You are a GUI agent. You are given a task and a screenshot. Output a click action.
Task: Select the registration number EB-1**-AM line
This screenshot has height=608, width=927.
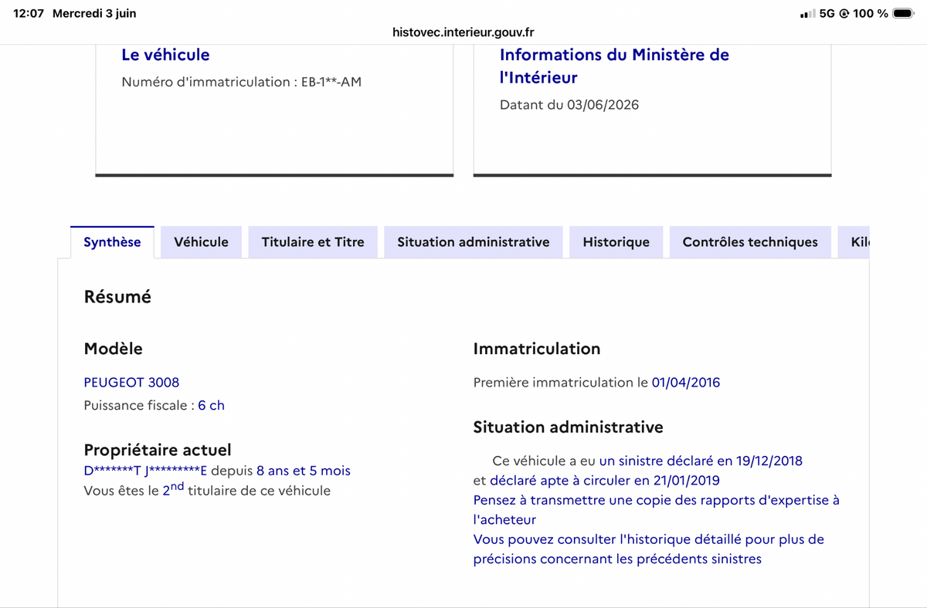[242, 82]
